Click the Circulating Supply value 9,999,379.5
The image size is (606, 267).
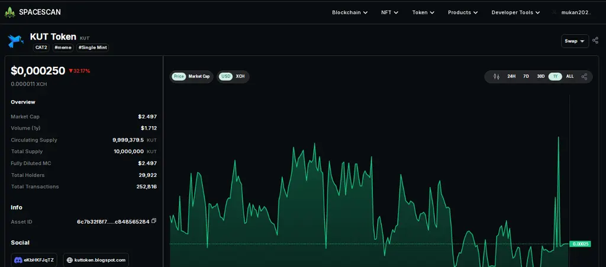128,140
